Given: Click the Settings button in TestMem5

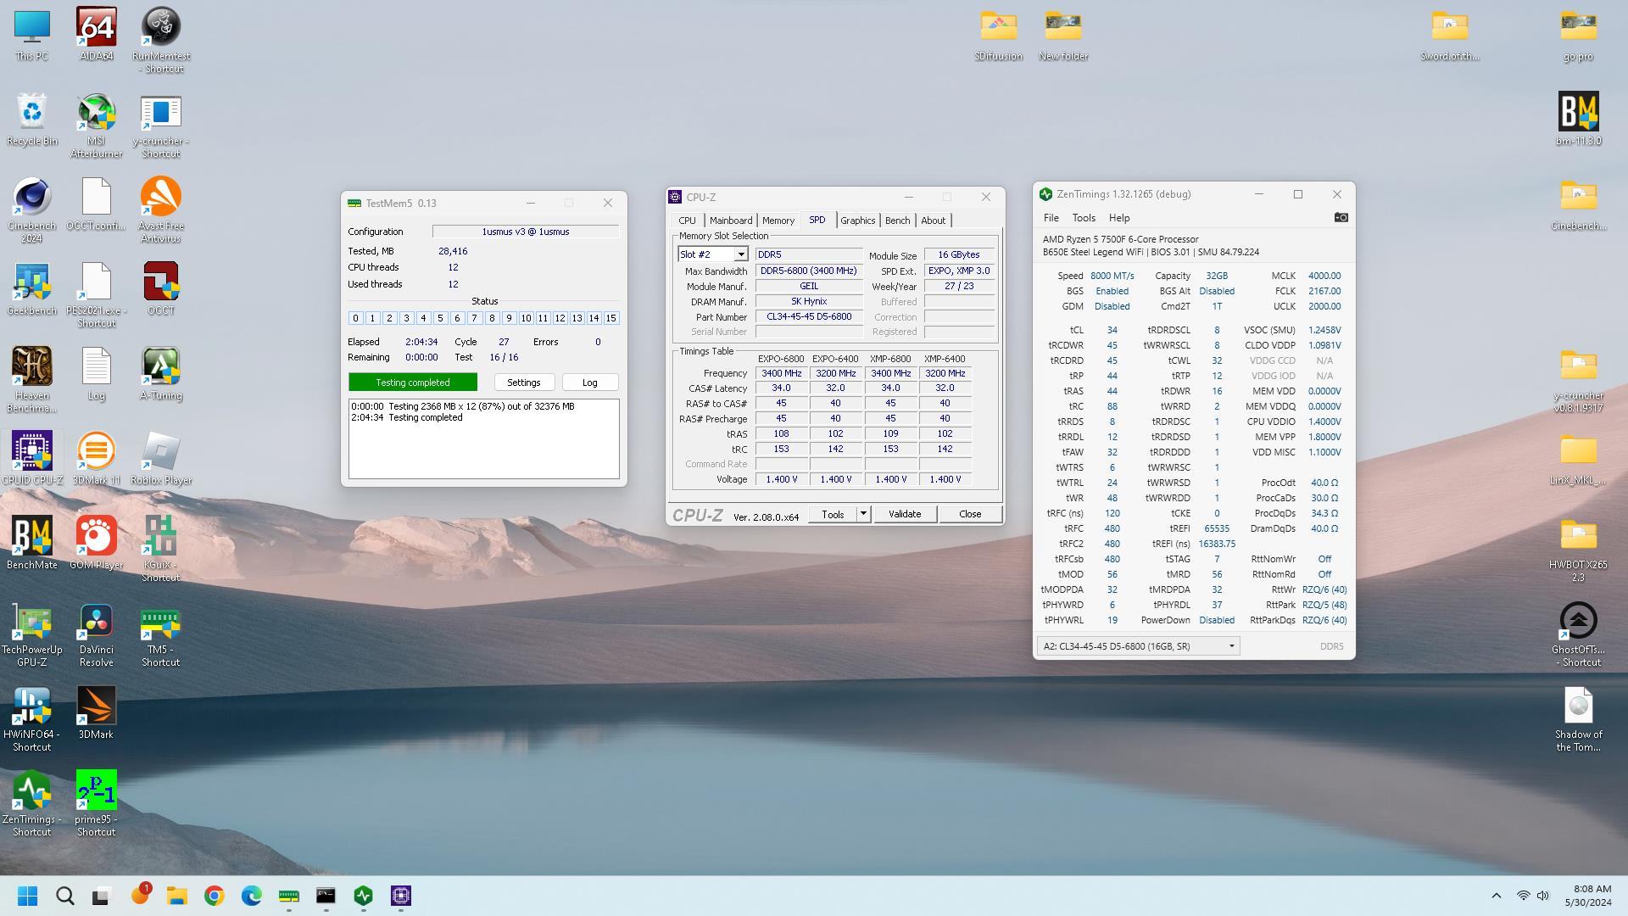Looking at the screenshot, I should coord(523,383).
